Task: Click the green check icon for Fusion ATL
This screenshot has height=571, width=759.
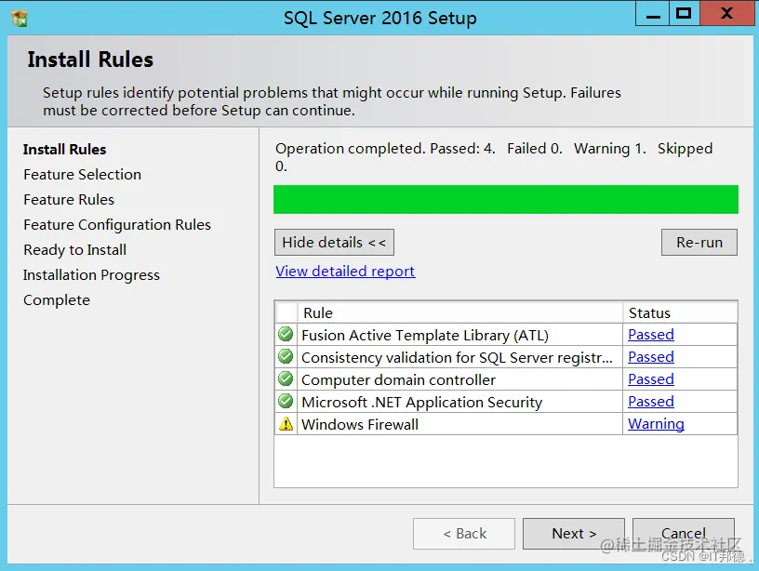Action: pos(286,335)
